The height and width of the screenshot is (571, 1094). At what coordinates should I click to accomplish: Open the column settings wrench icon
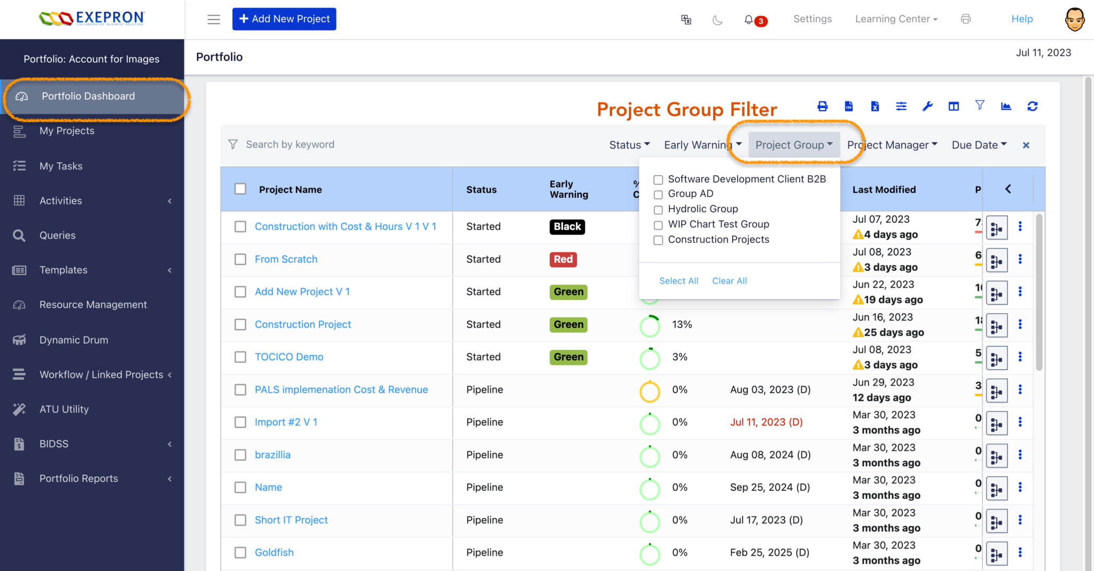pos(927,106)
